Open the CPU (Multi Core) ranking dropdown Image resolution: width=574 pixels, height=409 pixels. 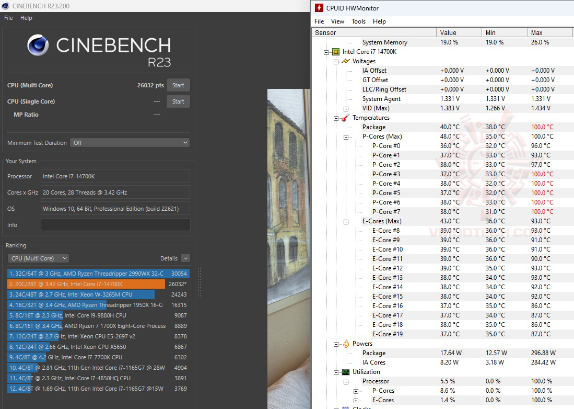[39, 258]
